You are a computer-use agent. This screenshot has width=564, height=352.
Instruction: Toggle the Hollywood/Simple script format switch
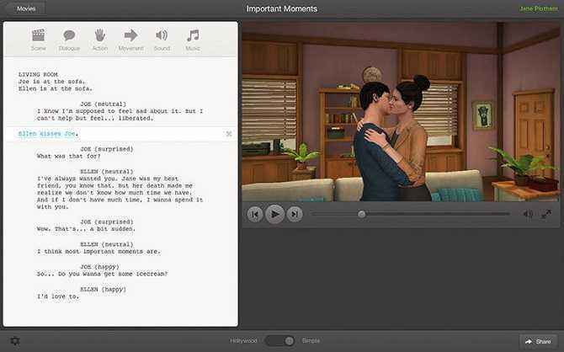tap(279, 341)
